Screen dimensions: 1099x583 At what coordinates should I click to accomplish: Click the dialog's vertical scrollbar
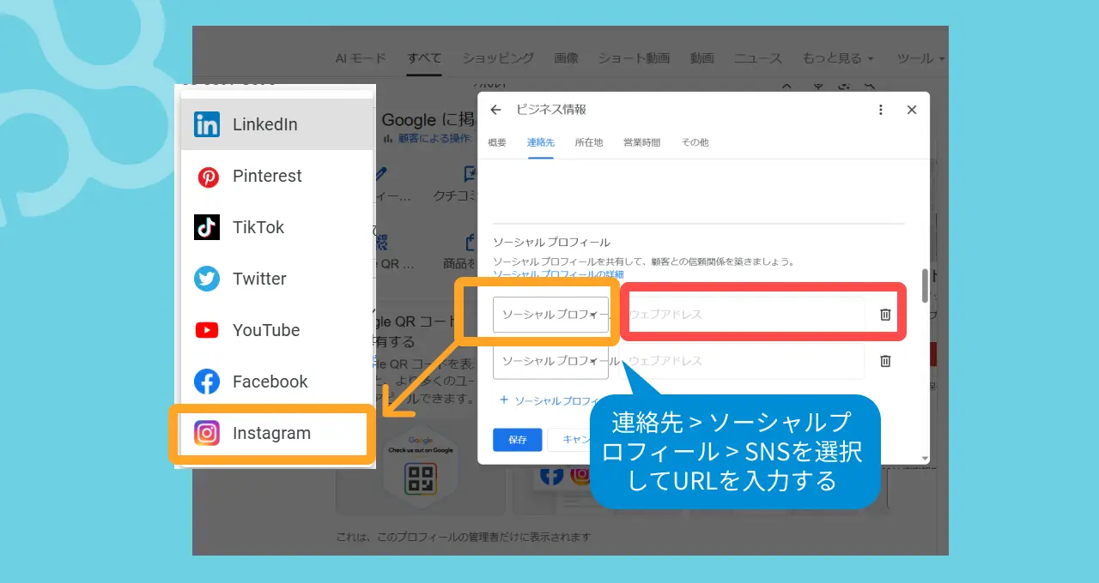[925, 285]
